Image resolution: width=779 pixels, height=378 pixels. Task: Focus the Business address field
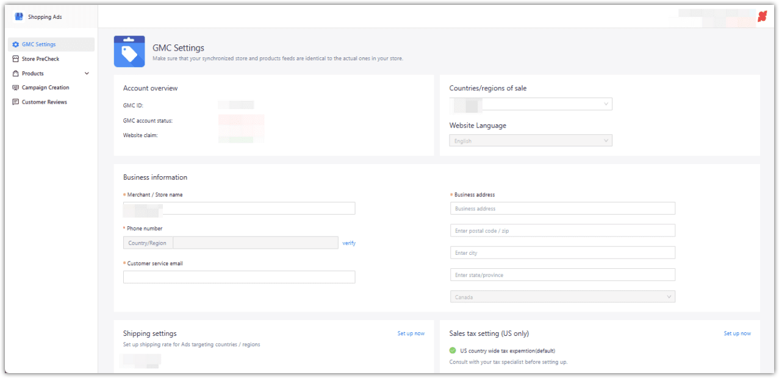(x=562, y=209)
